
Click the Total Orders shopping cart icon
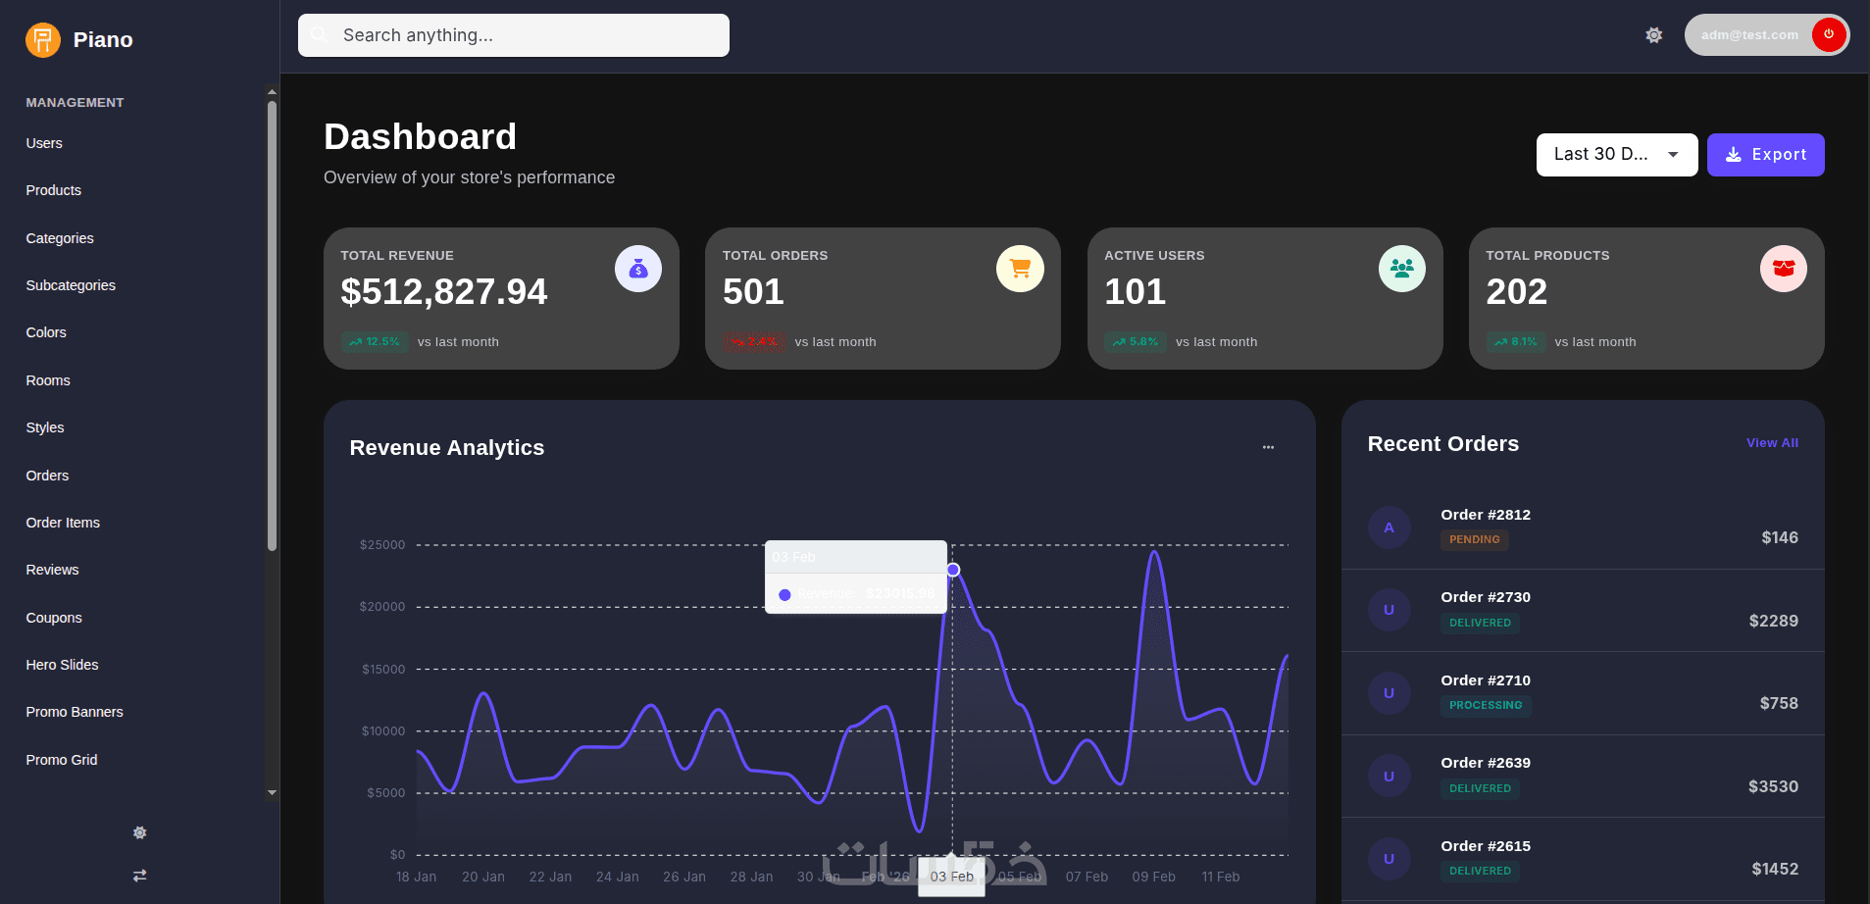coord(1020,269)
